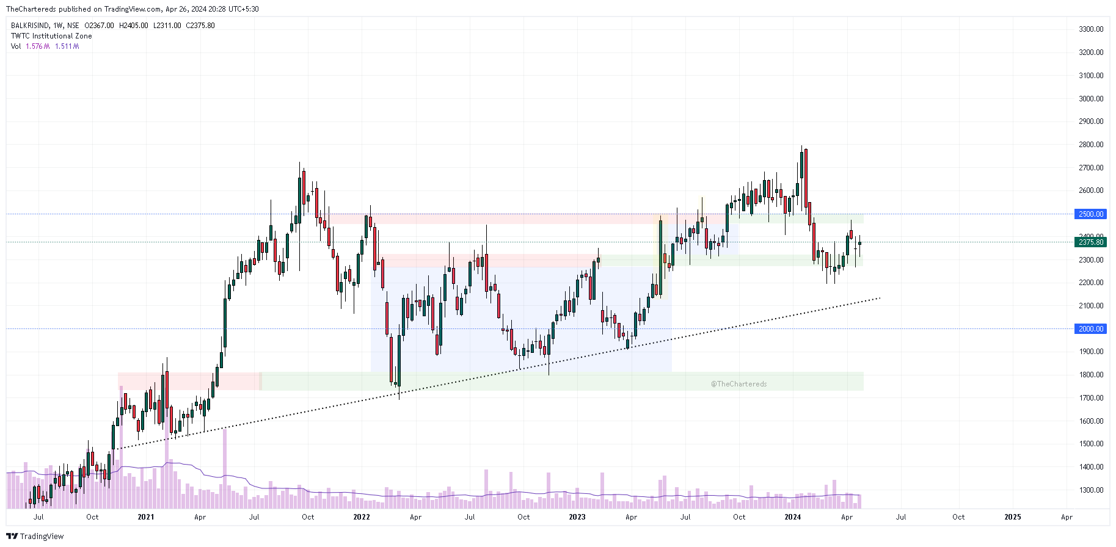The width and height of the screenshot is (1116, 547).
Task: Click the 2800.00 price axis label
Action: pyautogui.click(x=1091, y=145)
